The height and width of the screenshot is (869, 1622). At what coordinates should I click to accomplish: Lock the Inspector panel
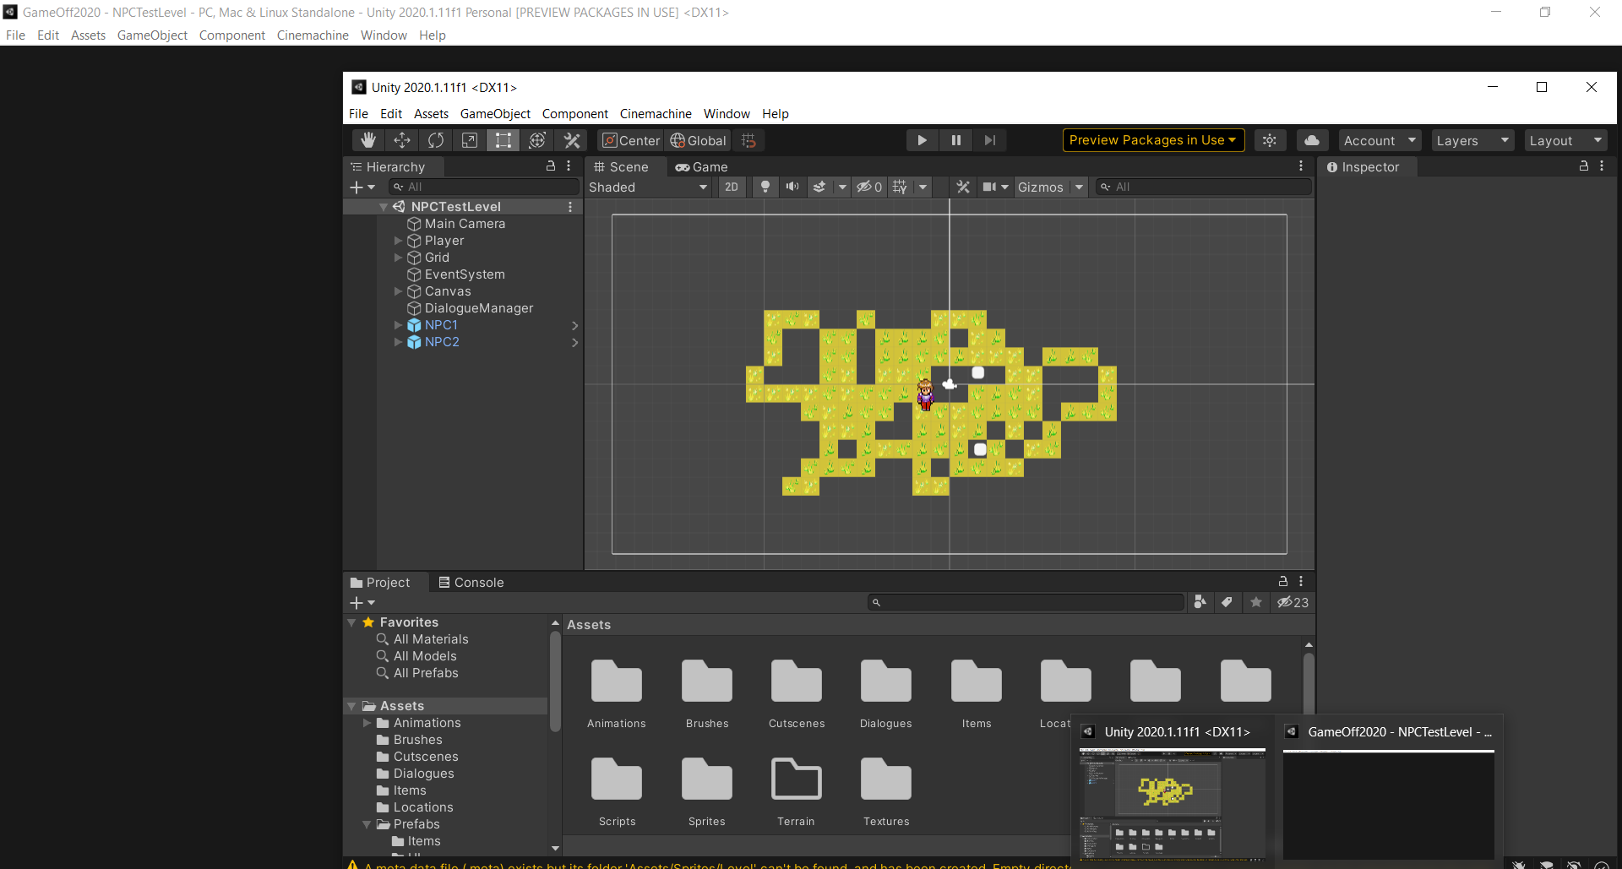click(x=1584, y=166)
